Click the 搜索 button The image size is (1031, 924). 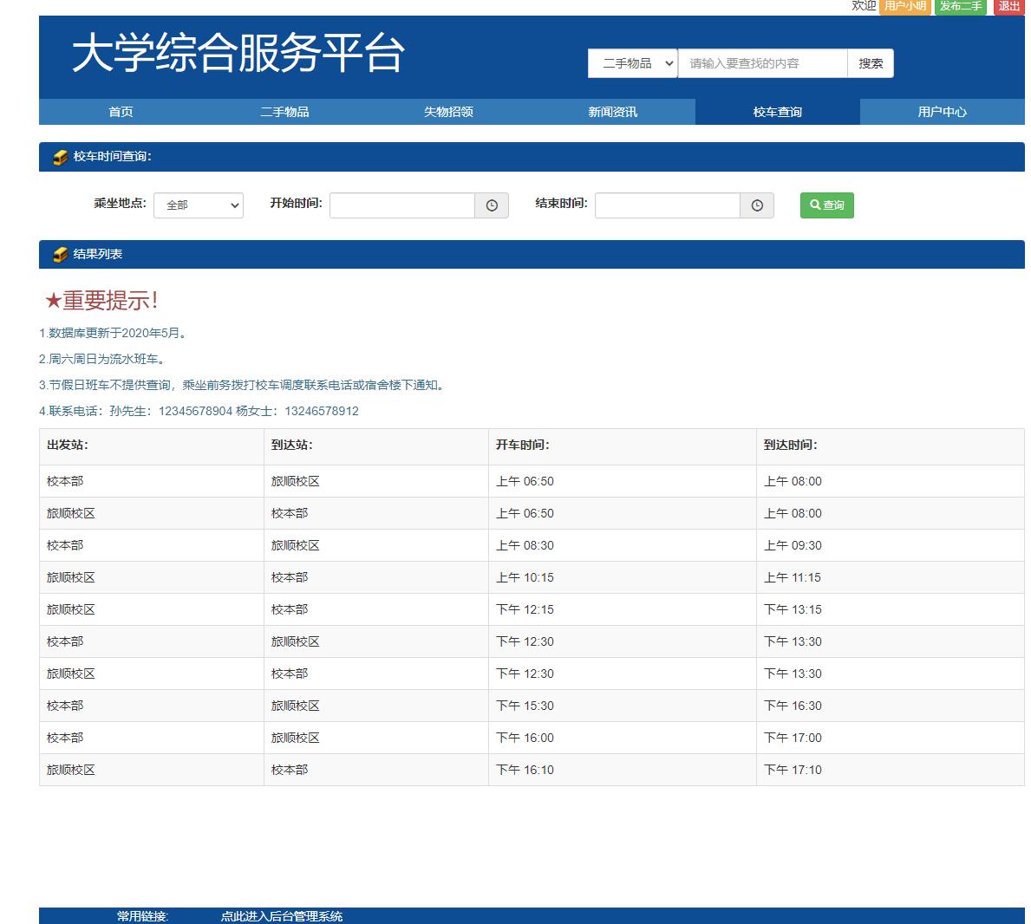tap(870, 62)
